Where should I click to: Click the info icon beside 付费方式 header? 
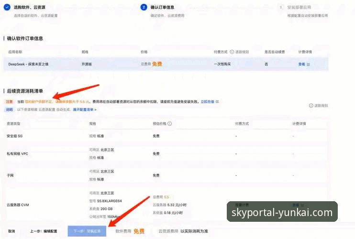click(232, 52)
